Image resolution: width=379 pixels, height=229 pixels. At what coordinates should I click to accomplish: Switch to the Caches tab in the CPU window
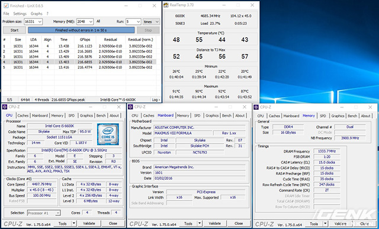tap(23, 116)
